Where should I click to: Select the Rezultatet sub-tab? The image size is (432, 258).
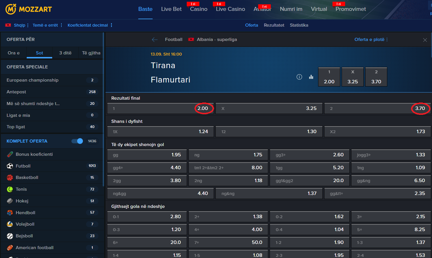pos(274,25)
